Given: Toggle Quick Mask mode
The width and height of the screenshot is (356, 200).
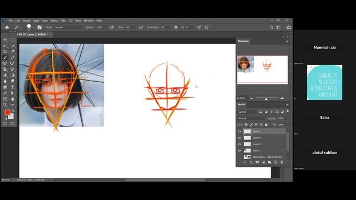Looking at the screenshot, I should [x=5, y=123].
